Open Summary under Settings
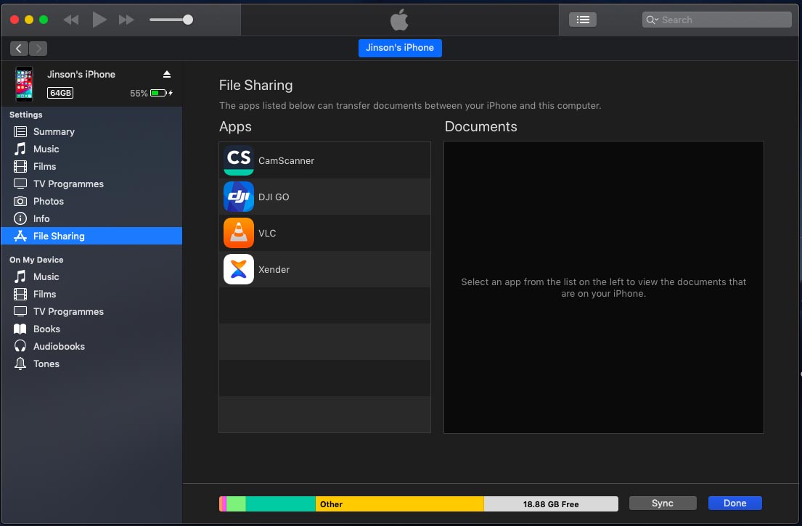 click(x=91, y=132)
